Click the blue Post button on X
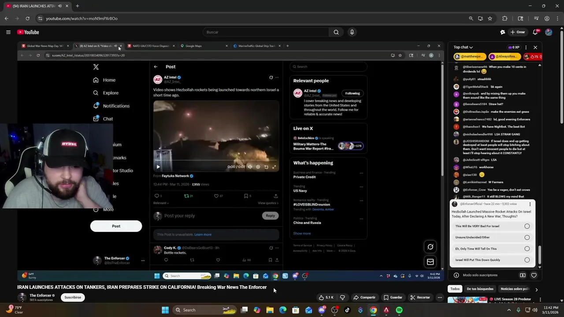 [x=116, y=226]
